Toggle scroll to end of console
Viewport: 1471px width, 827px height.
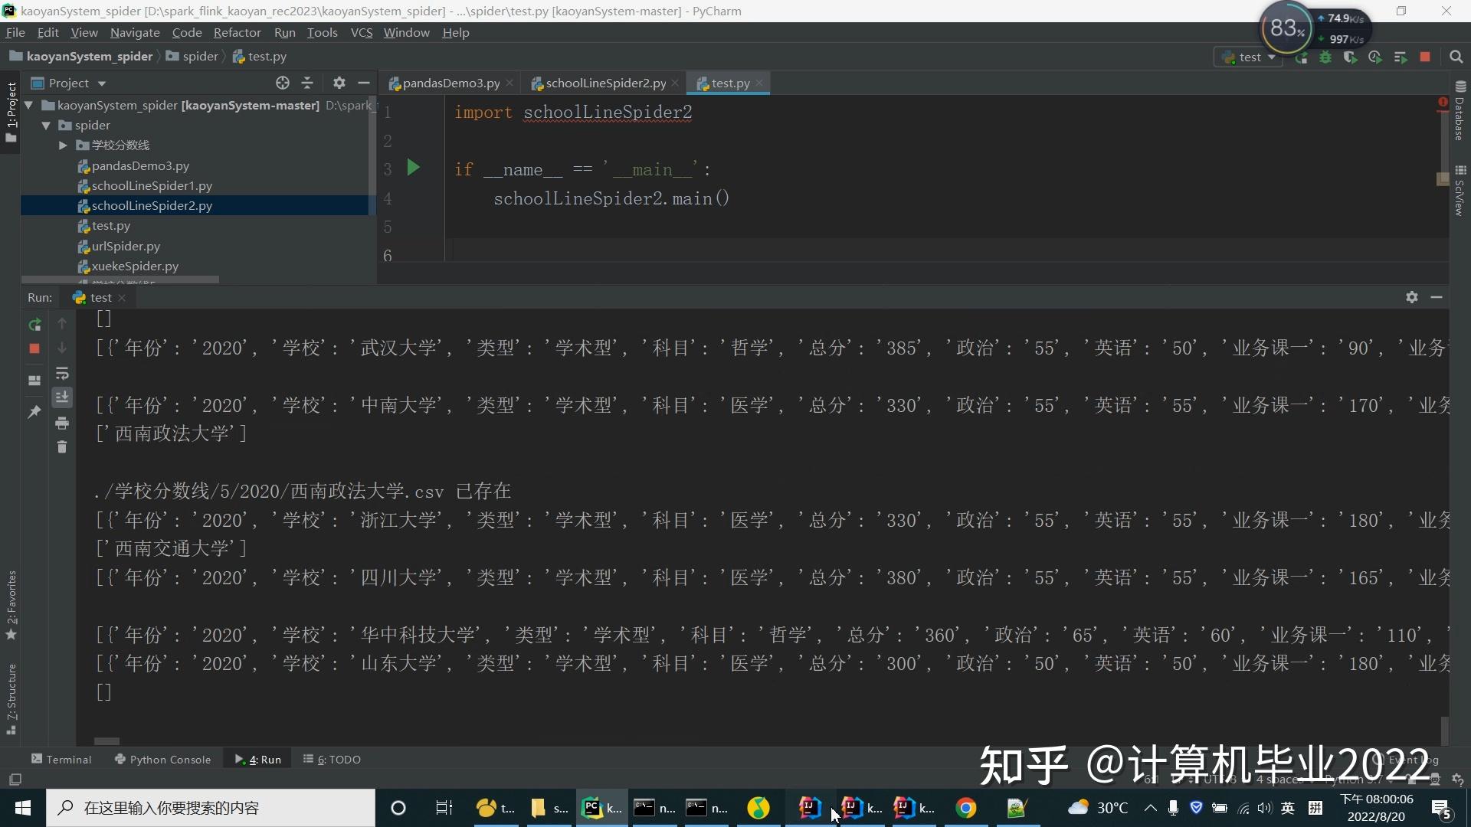pyautogui.click(x=62, y=397)
